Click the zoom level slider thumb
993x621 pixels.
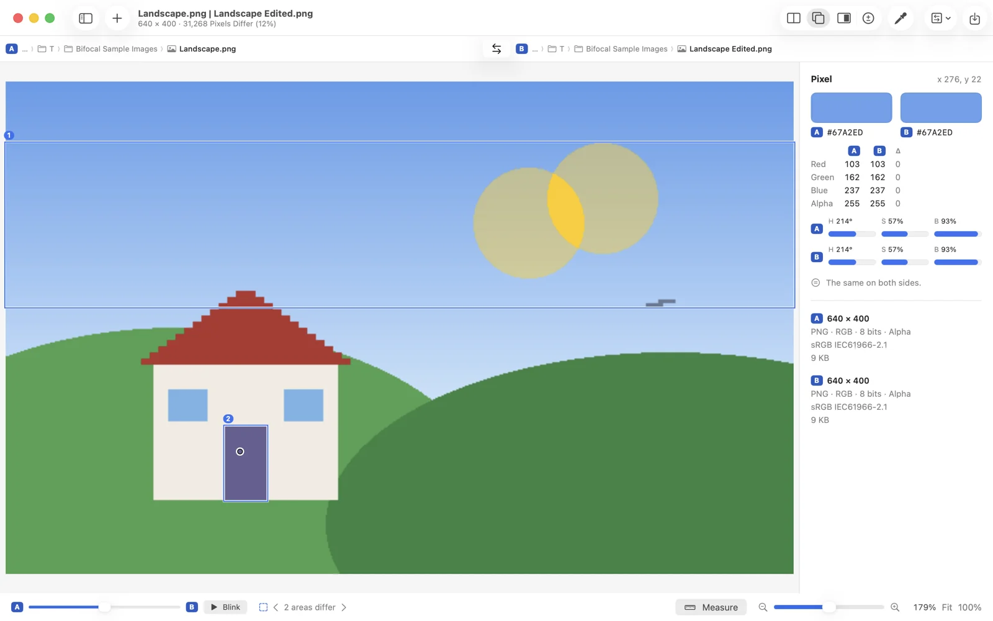tap(829, 607)
